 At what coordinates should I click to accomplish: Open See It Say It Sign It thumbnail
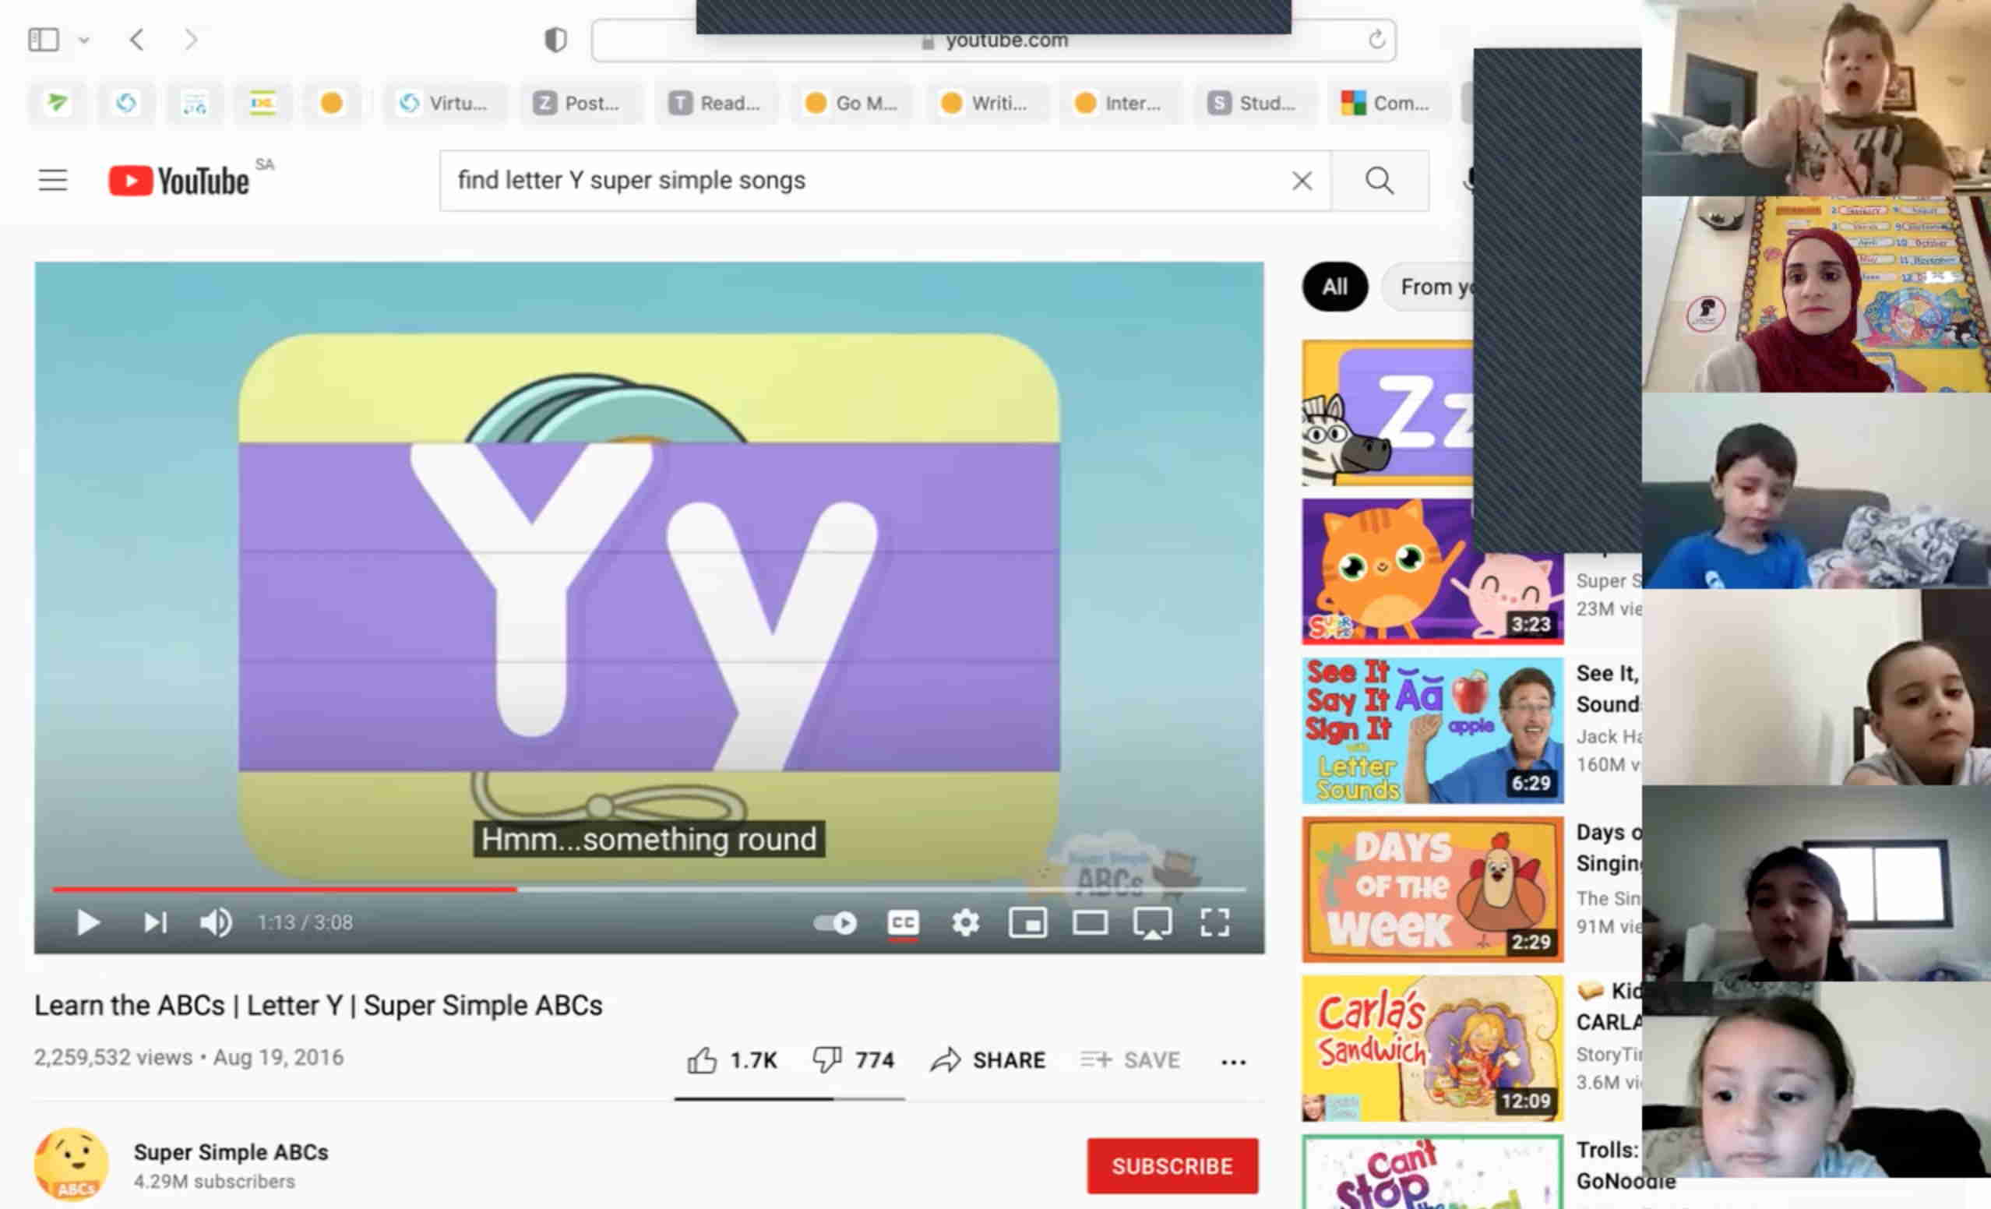[1432, 730]
